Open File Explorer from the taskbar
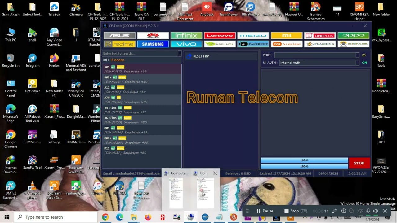 tap(134, 217)
